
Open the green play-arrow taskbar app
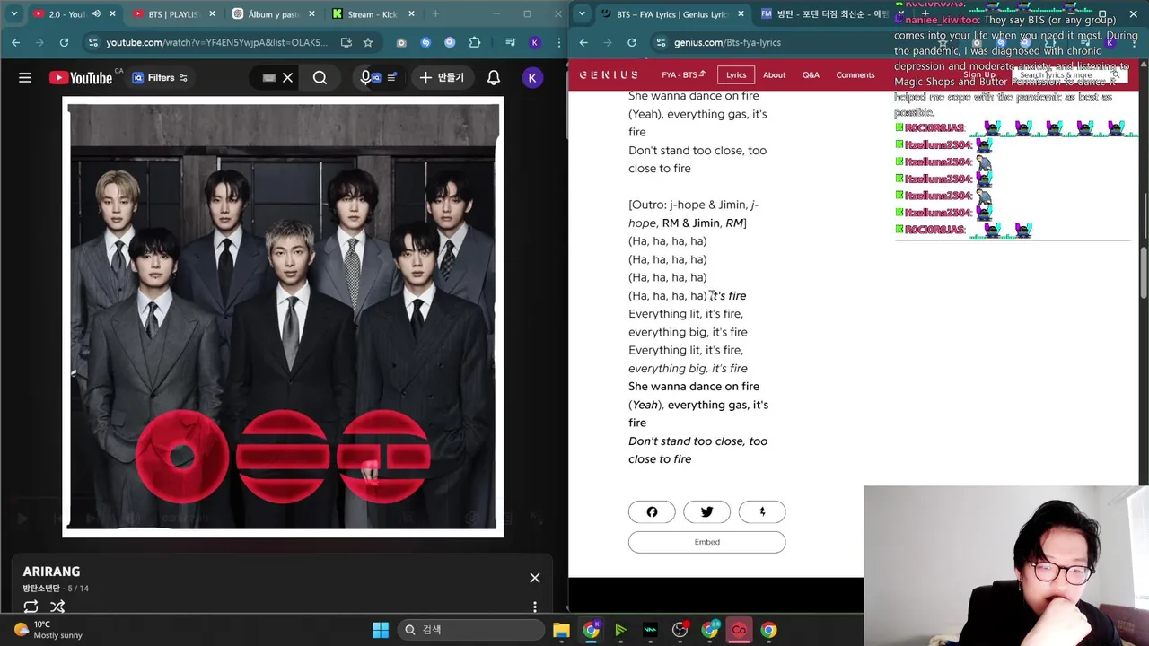[620, 630]
